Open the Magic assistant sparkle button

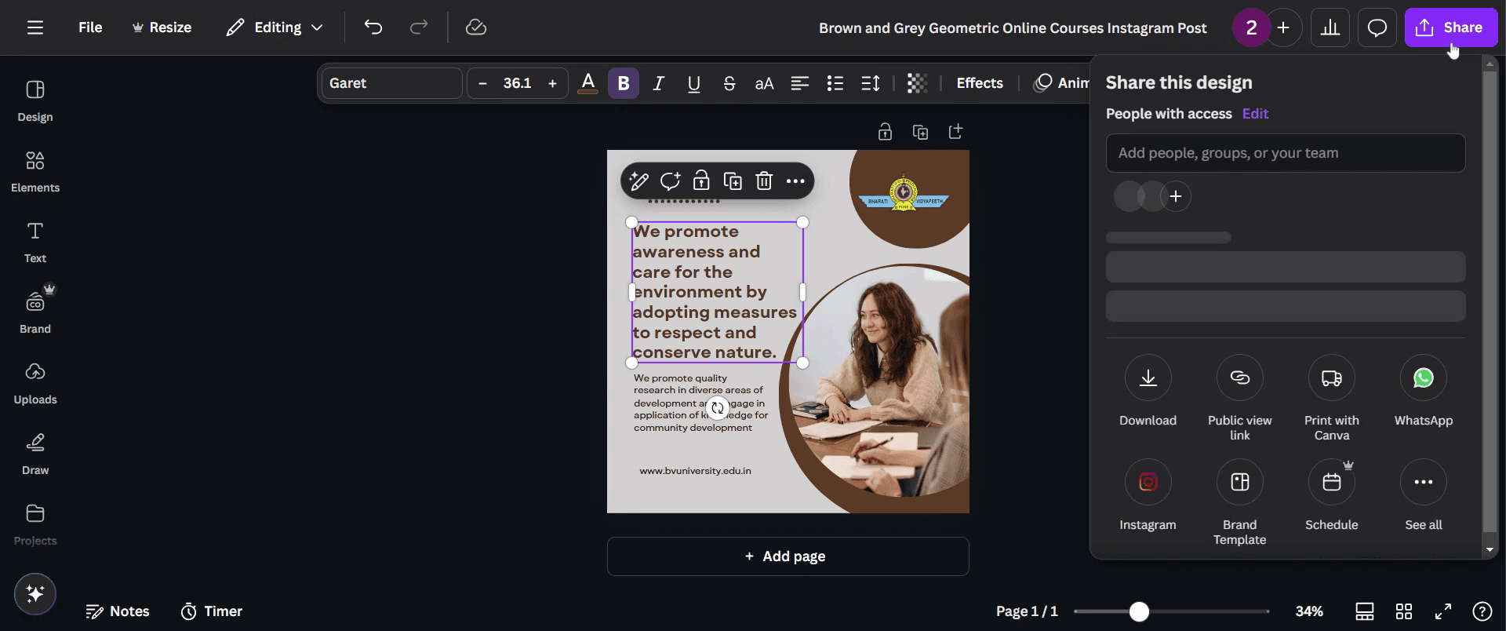coord(35,593)
